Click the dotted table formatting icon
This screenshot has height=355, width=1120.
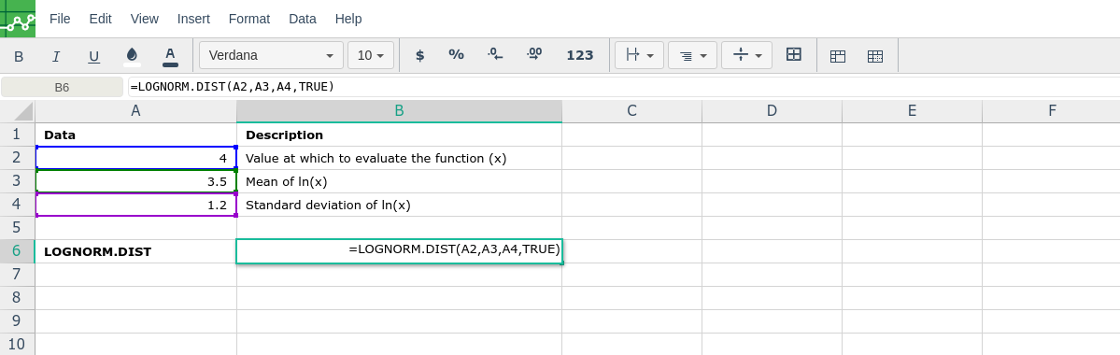click(875, 56)
